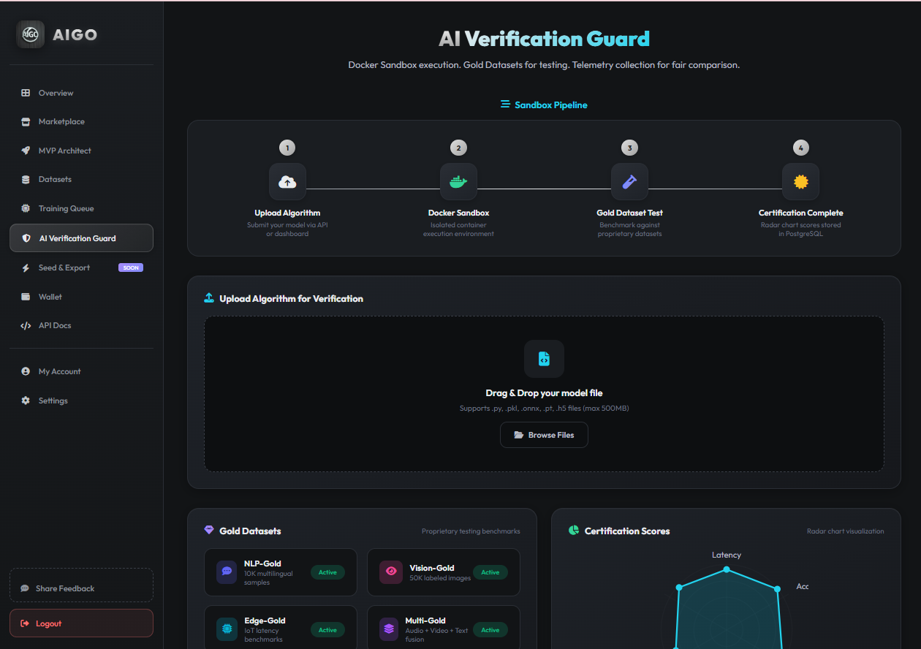Open the Training Queue page
Screen dimensions: 921x649
pyautogui.click(x=81, y=208)
